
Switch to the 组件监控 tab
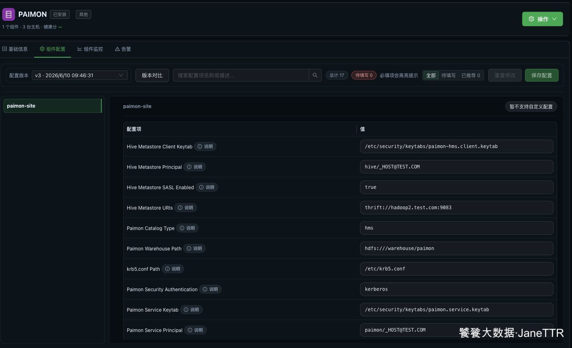pos(90,49)
